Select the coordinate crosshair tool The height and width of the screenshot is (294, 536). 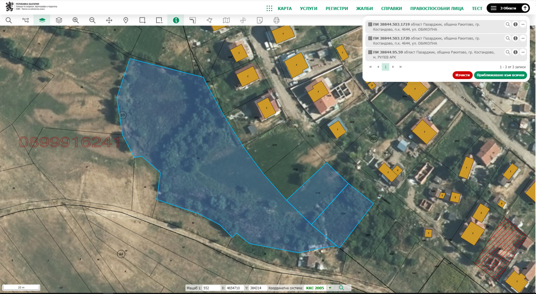pyautogui.click(x=243, y=20)
